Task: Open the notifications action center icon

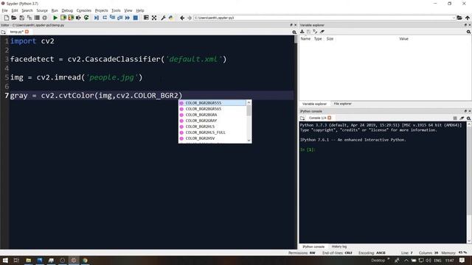Action: [x=462, y=261]
